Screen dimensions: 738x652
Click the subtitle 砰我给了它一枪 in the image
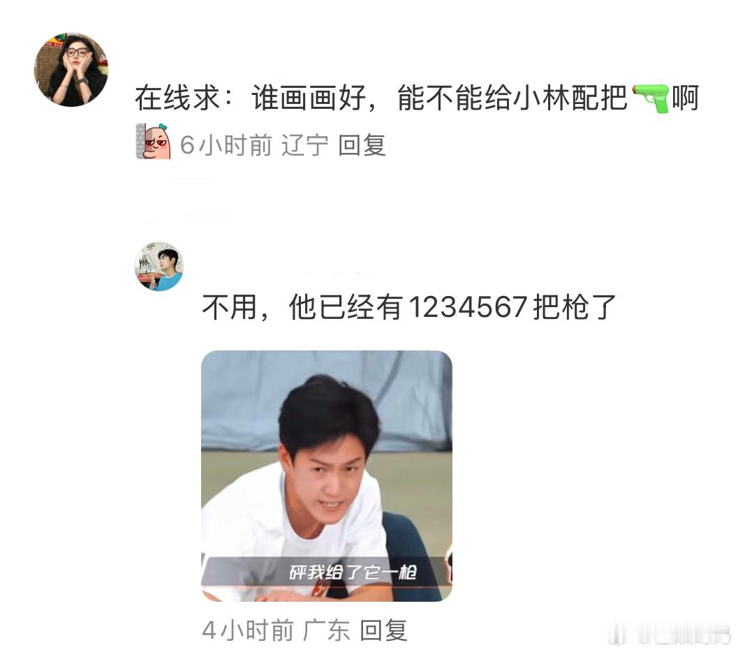[x=353, y=572]
